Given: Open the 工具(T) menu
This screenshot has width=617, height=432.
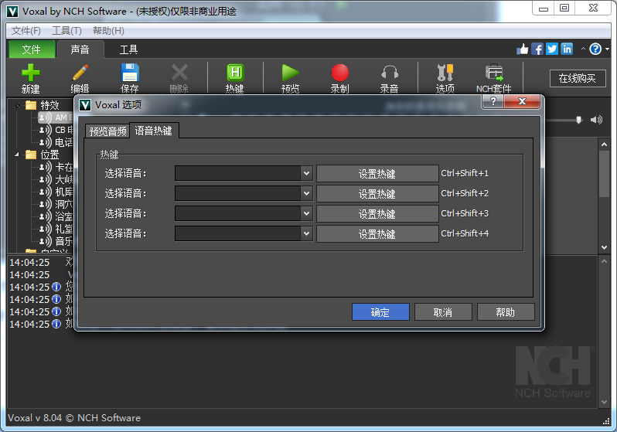Looking at the screenshot, I should coord(66,31).
